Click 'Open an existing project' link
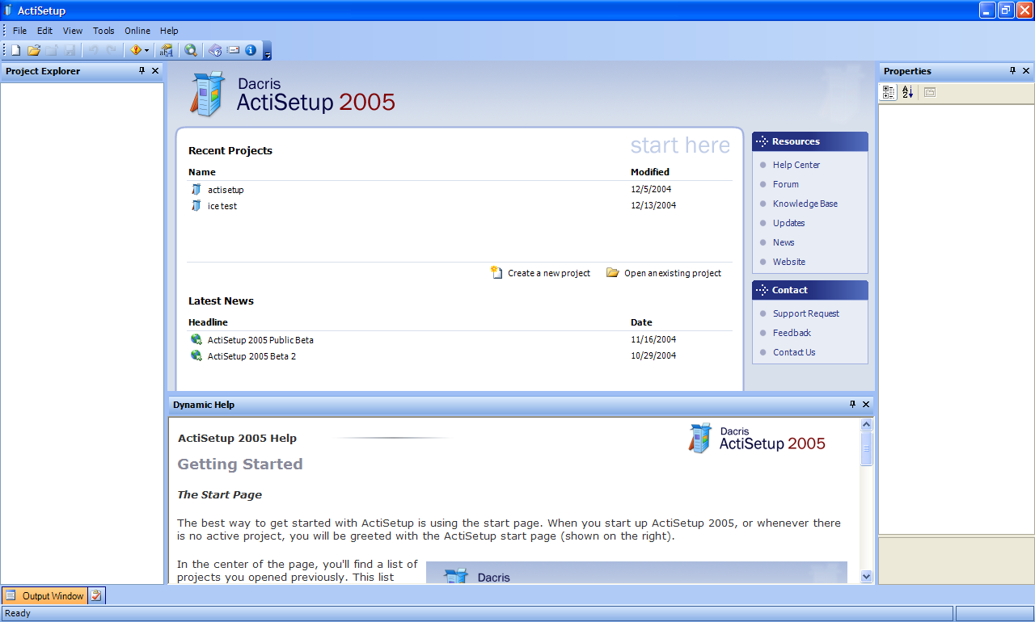 673,273
